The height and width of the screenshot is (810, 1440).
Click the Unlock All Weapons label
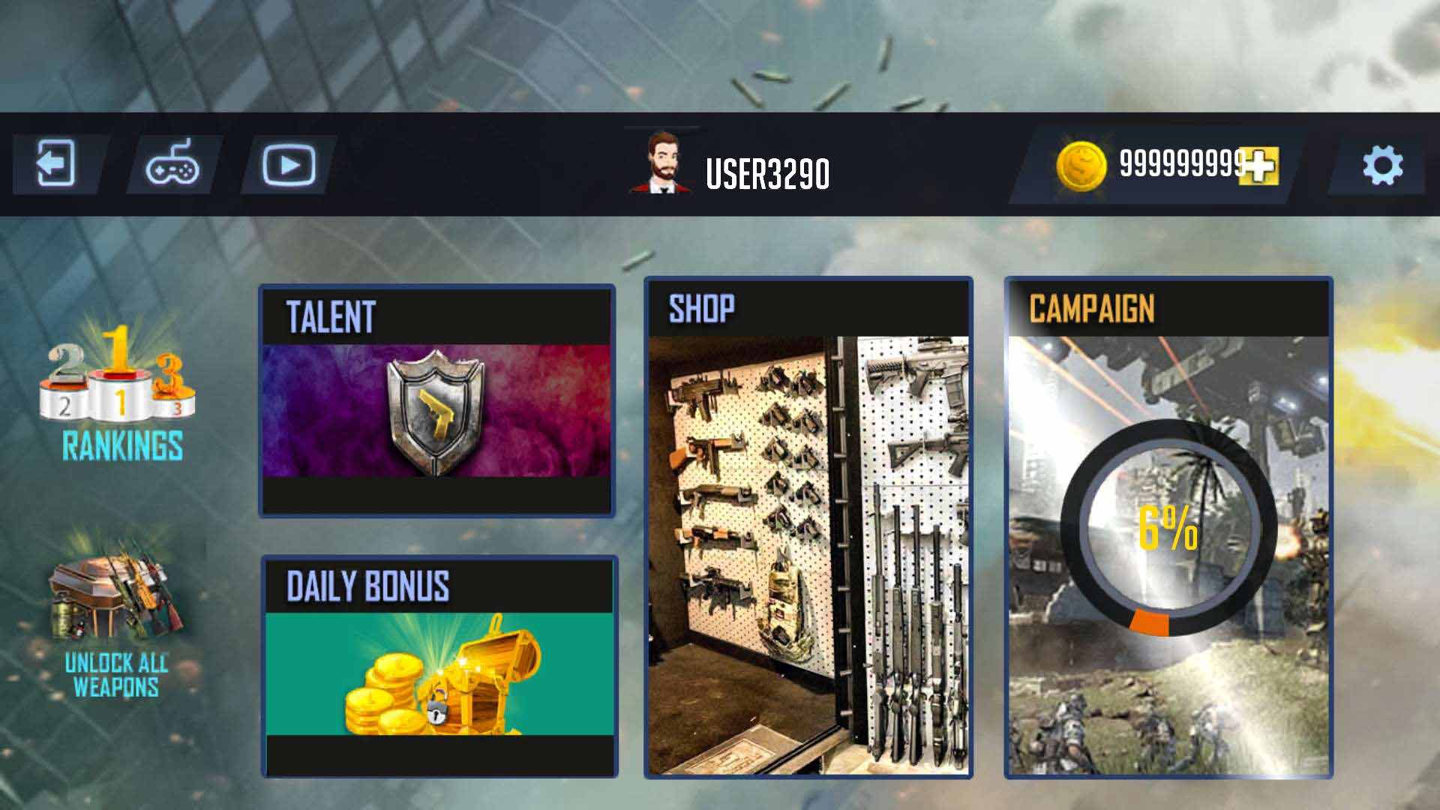click(x=115, y=674)
